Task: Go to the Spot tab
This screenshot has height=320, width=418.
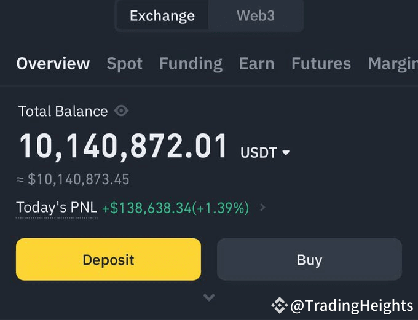Action: 125,63
